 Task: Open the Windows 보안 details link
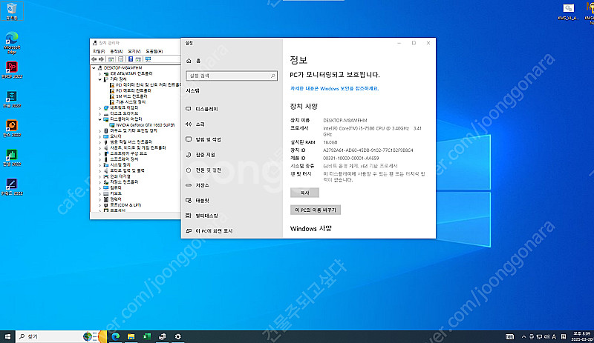(334, 88)
